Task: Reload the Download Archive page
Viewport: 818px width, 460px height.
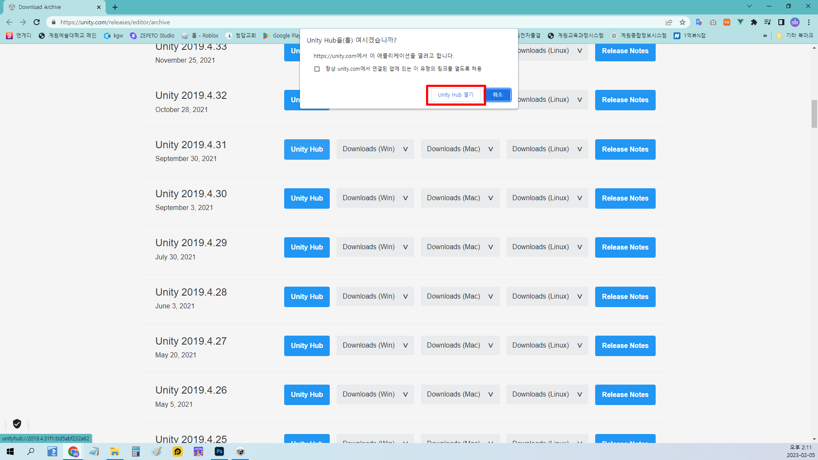Action: 37,22
